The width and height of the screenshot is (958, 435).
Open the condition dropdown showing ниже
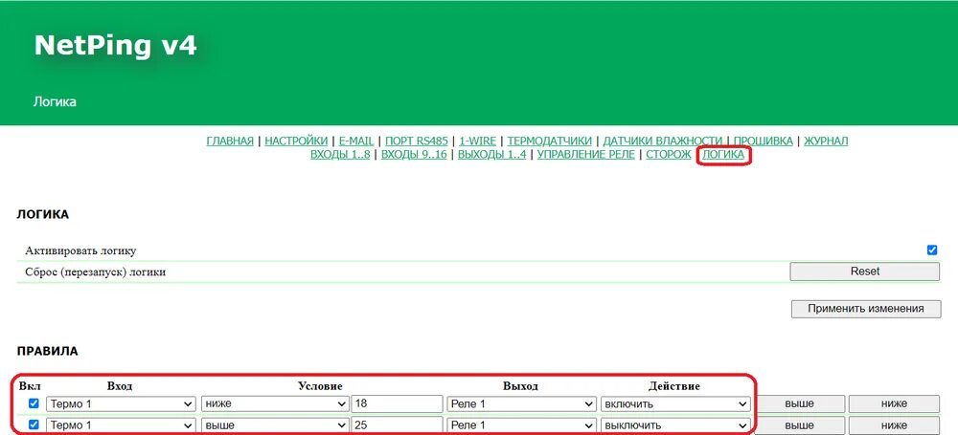pos(275,403)
